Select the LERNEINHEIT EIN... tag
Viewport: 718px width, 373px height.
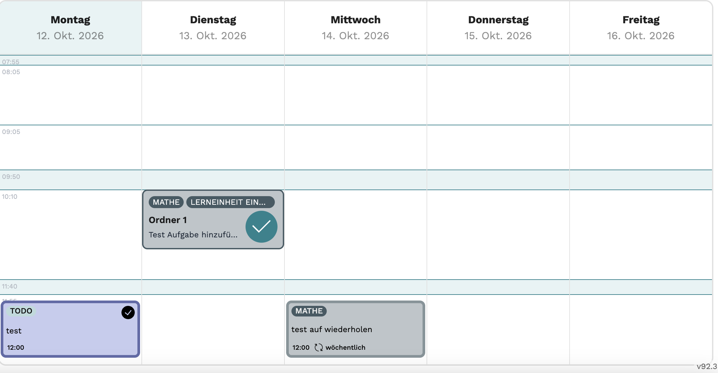coord(230,202)
